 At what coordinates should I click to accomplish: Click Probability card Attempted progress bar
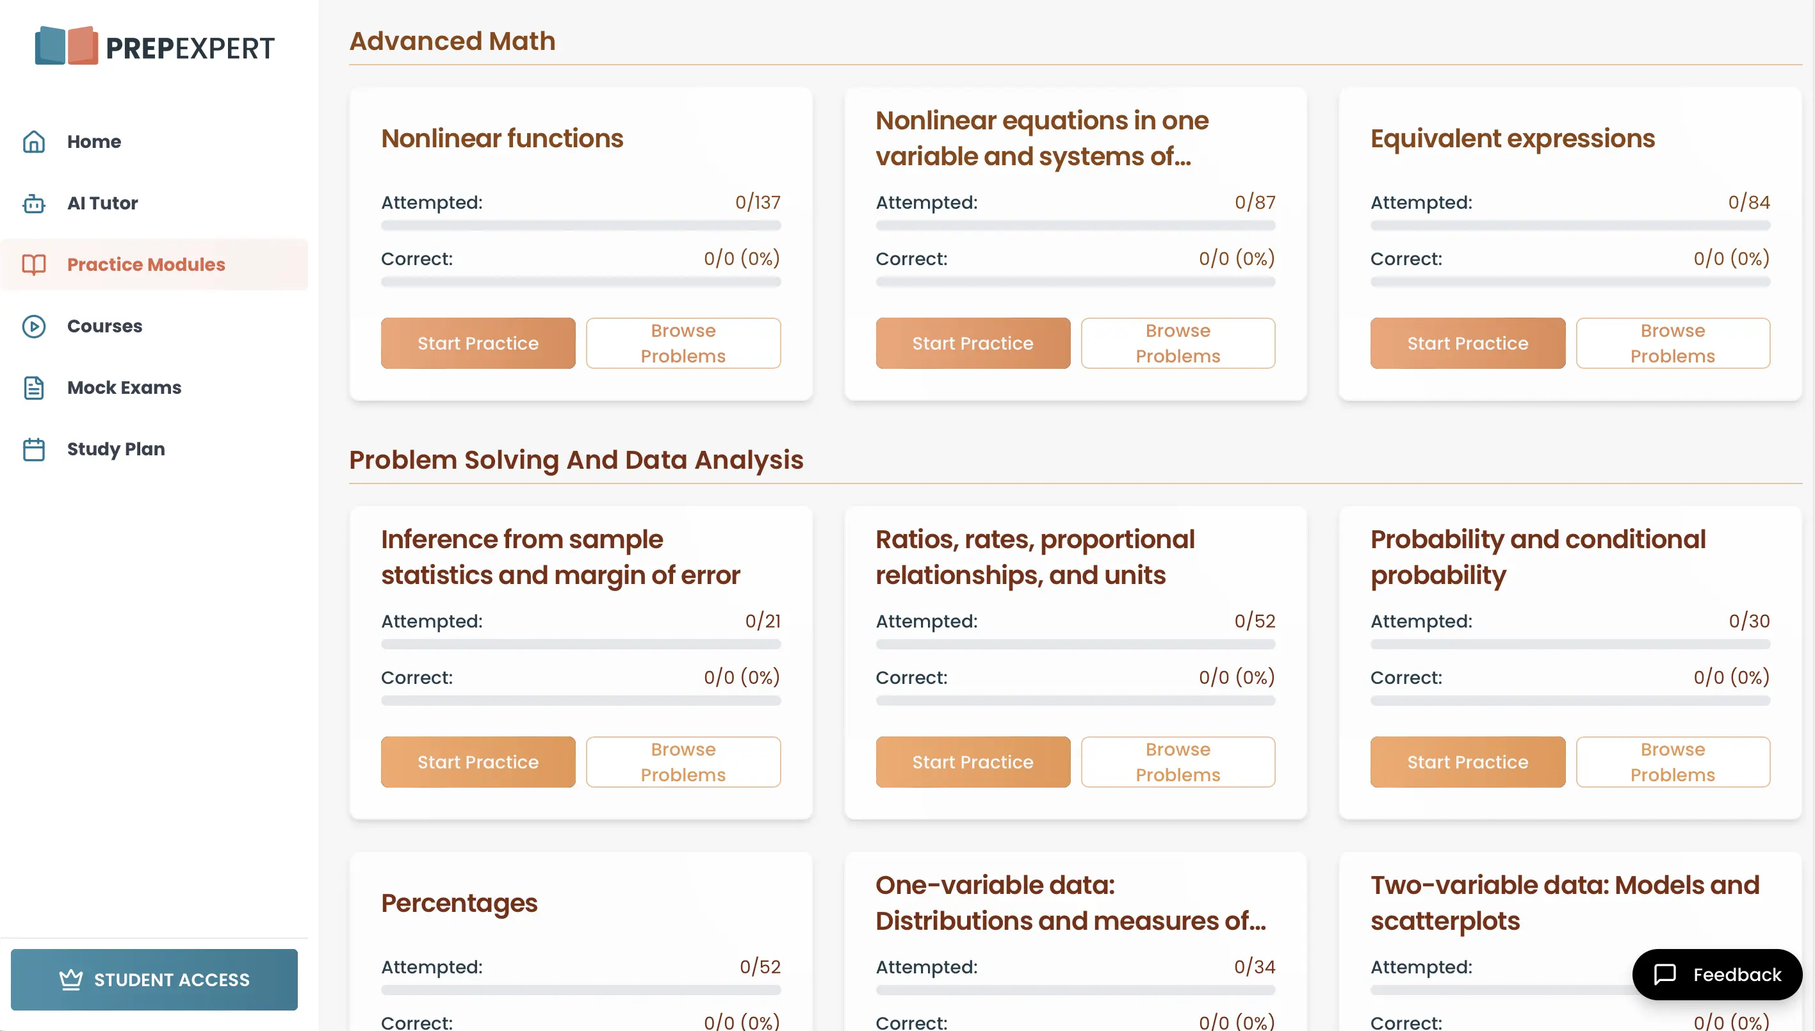[x=1571, y=645]
